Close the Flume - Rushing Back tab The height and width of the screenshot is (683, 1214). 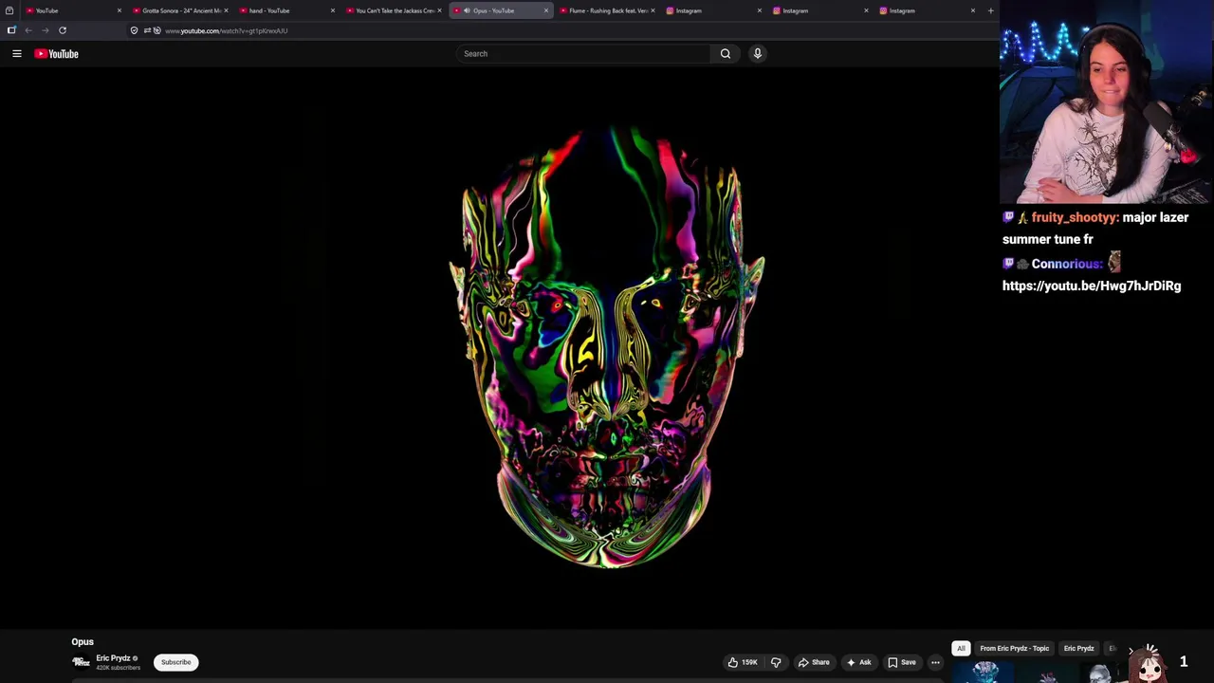point(653,10)
